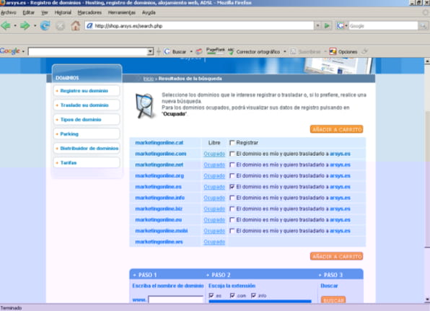The width and height of the screenshot is (430, 311).
Task: Open Distribuidor de dominios in sidebar
Action: pos(87,149)
